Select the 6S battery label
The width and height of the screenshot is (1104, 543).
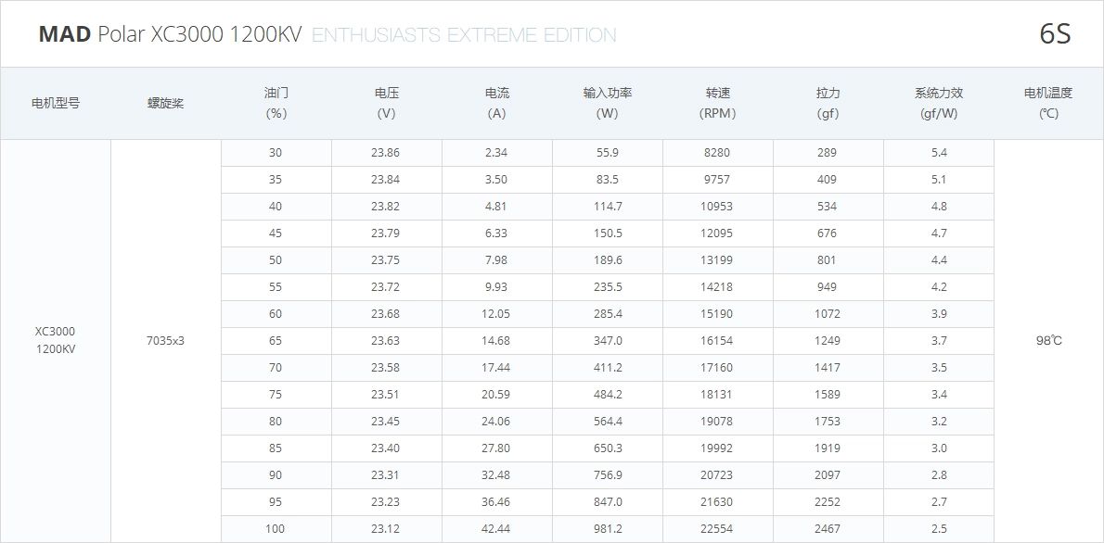1055,34
